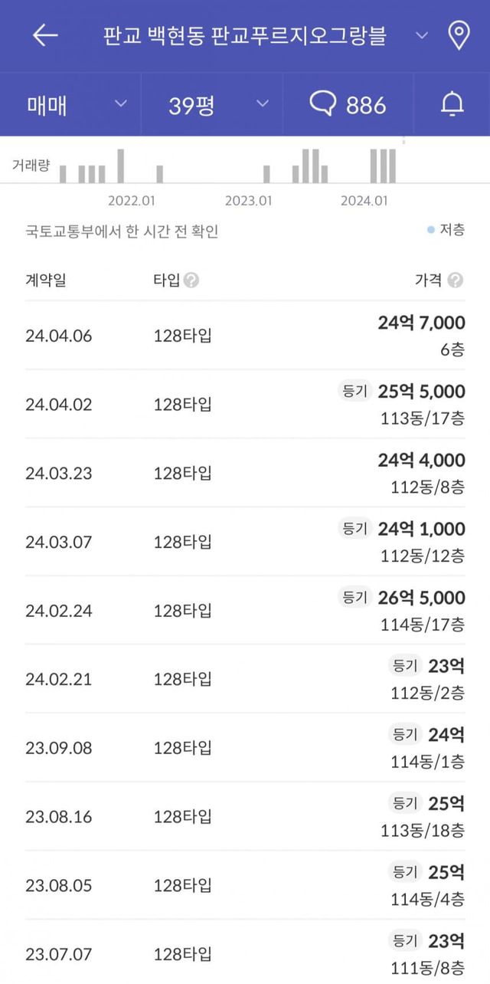
Task: Click the 등기 badge on the 24.04.02 row
Action: click(x=354, y=391)
